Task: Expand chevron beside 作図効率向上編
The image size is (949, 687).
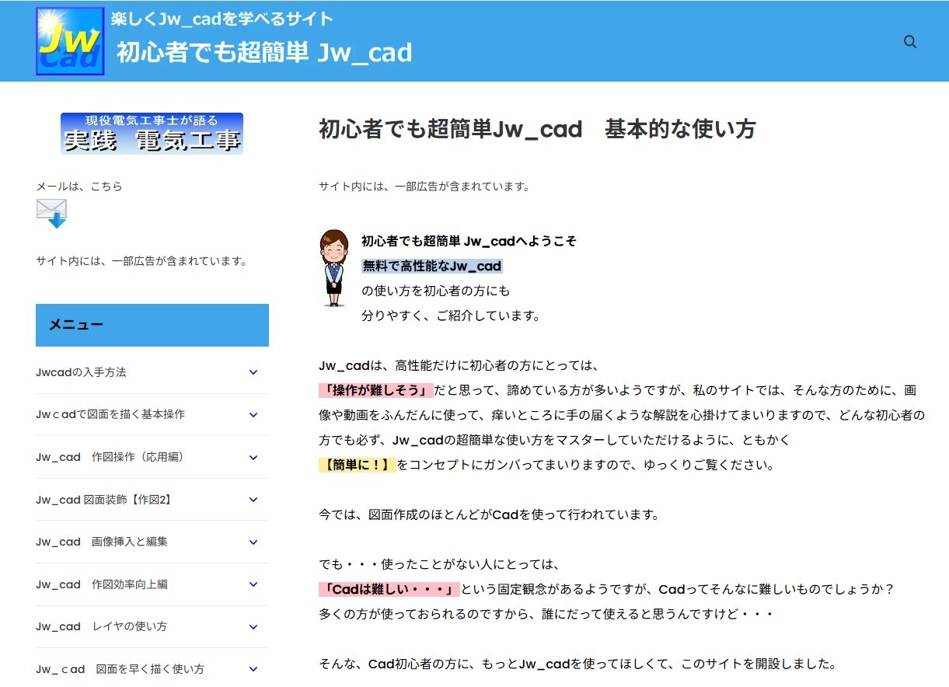Action: point(253,584)
